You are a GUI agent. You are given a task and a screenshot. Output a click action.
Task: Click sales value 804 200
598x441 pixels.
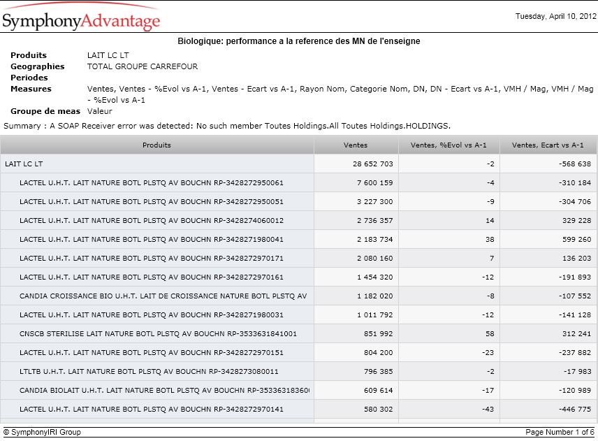pos(378,352)
